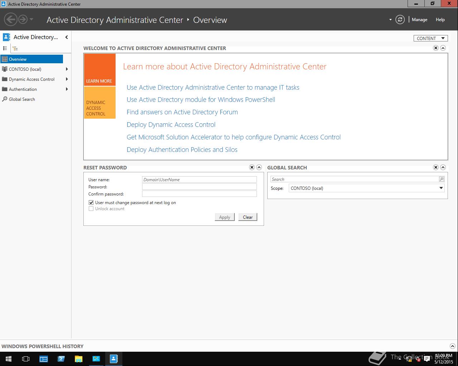Open 'Deploy Dynamic Access Control' link
This screenshot has height=366, width=458.
(x=171, y=124)
